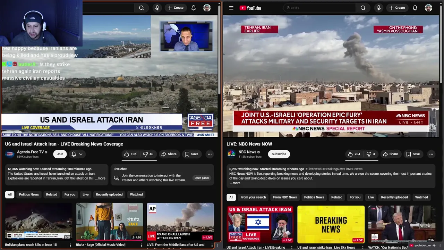This screenshot has height=250, width=444.
Task: Click title 'LIVE: NBC News NOW'
Action: point(249,144)
